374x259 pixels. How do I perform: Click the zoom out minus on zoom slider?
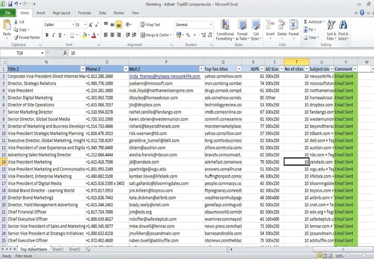(x=348, y=256)
